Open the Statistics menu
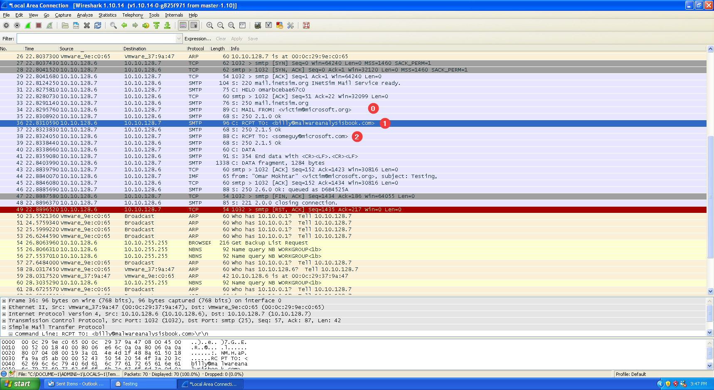Screen dimensions: 714x390 click(107, 15)
